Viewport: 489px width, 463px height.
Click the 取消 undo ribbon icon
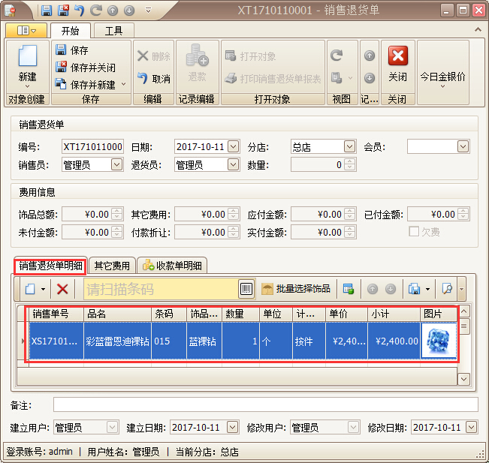[x=153, y=79]
